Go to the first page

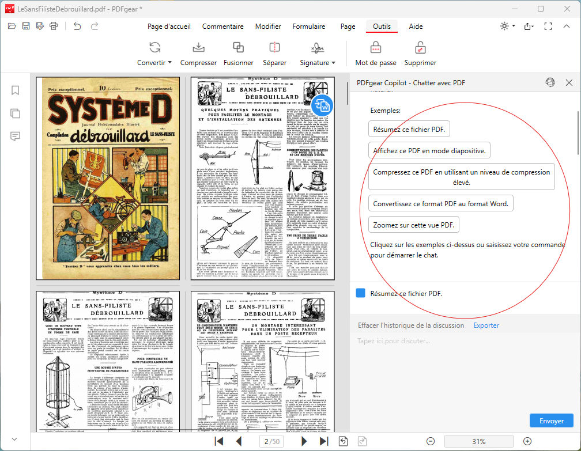point(219,441)
